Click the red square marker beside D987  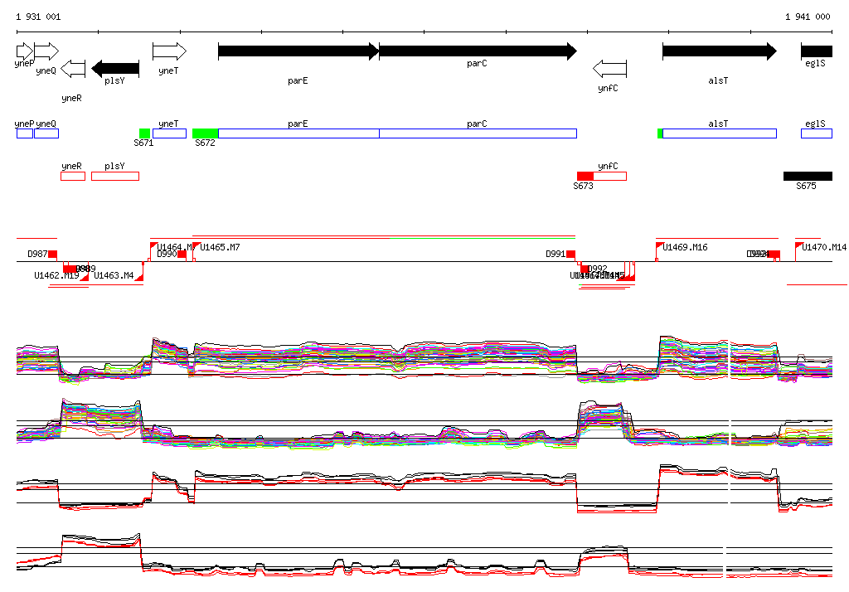[x=52, y=254]
